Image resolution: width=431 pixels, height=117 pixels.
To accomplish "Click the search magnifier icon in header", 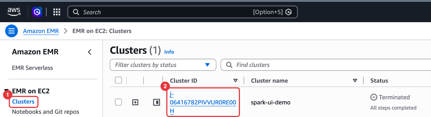I will 76,12.
